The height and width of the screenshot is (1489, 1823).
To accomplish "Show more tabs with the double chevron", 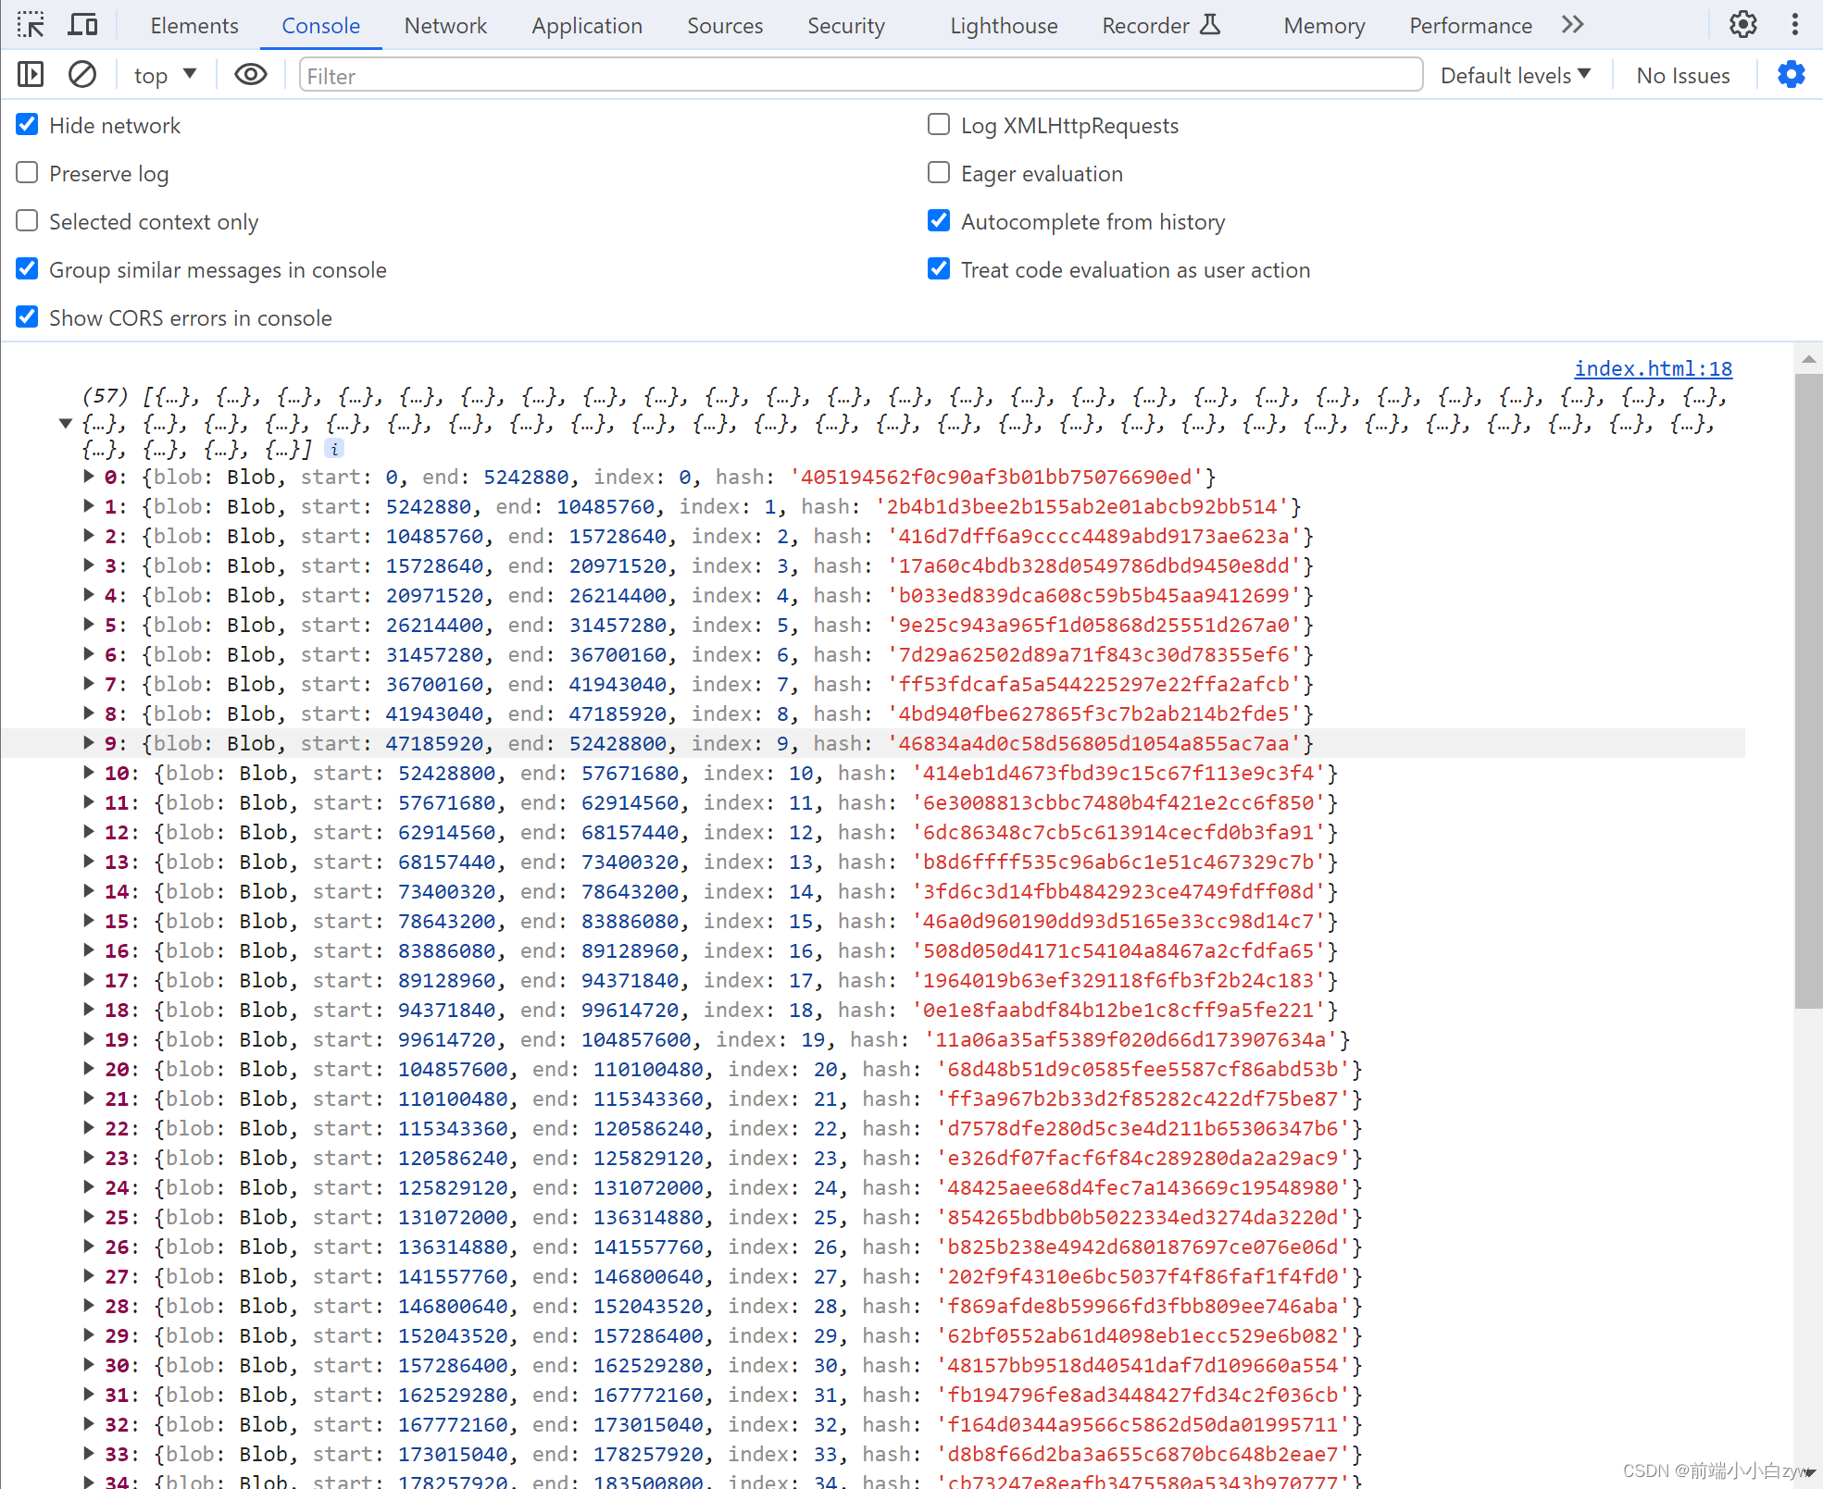I will click(x=1573, y=25).
